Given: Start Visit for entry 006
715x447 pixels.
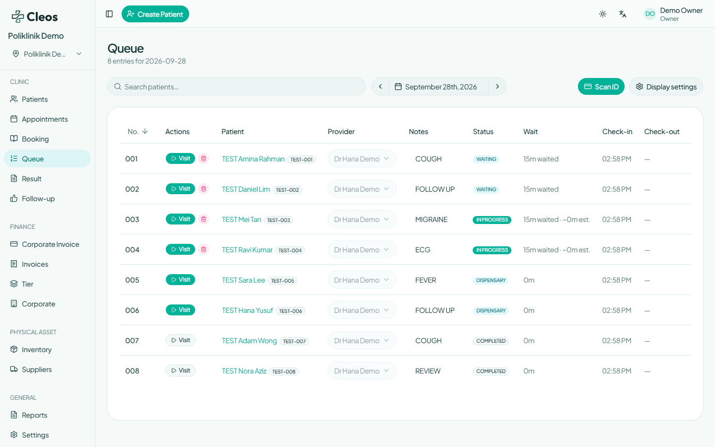Looking at the screenshot, I should pos(180,310).
